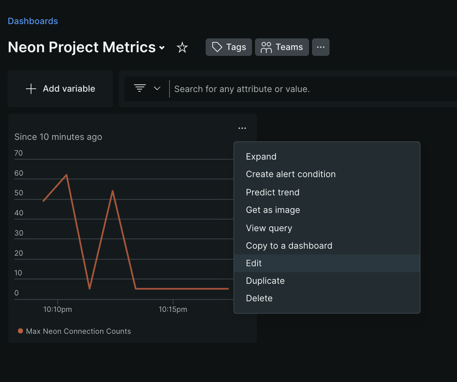Select Copy to a dashboard

[289, 245]
